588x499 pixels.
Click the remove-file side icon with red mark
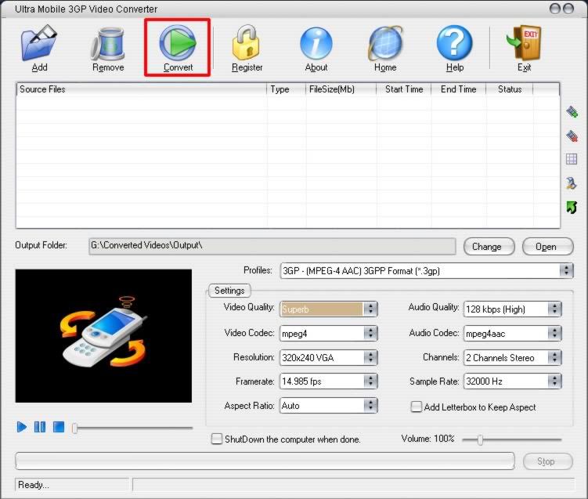click(x=572, y=136)
